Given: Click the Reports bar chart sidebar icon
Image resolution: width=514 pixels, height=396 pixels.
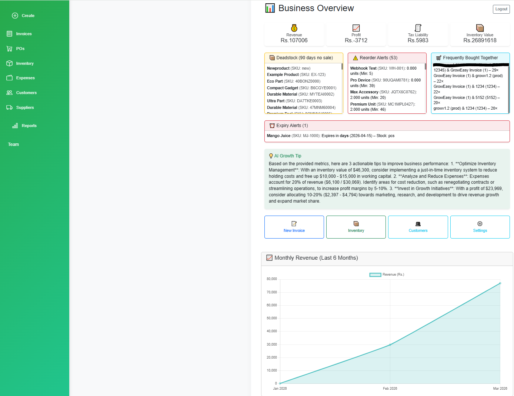Looking at the screenshot, I should (x=15, y=126).
